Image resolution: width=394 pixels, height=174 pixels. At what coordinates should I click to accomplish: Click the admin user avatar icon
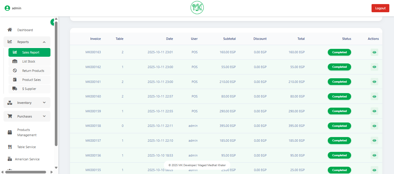tap(7, 8)
